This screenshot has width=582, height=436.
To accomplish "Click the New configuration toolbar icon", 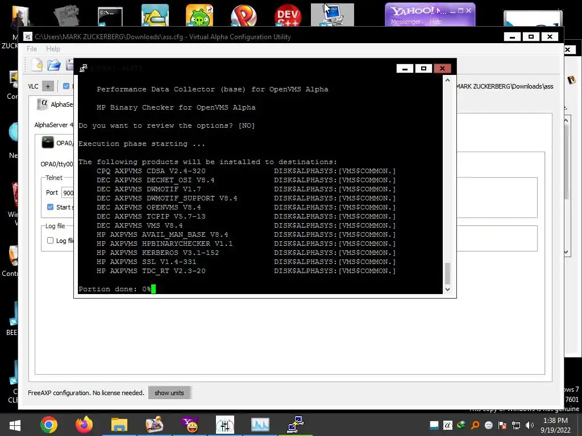I will pyautogui.click(x=37, y=65).
